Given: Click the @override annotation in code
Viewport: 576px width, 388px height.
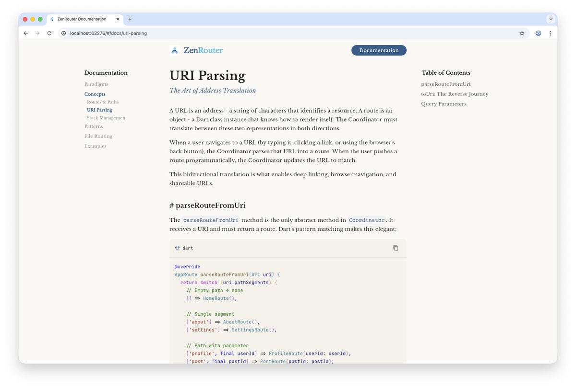Looking at the screenshot, I should (187, 267).
